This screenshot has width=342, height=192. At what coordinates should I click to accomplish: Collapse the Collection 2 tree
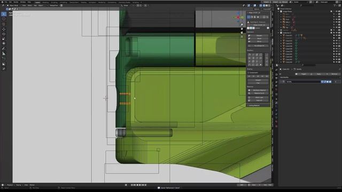point(278,33)
